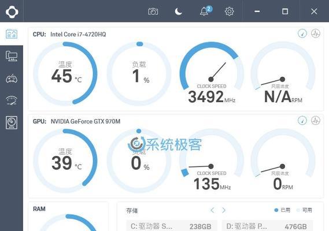Open the games controller sidebar tab
329x231 pixels.
(12, 79)
